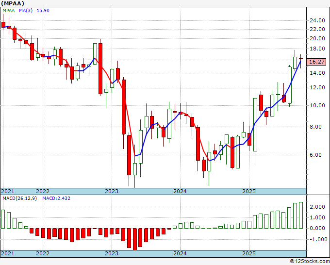Click the 2.000 MACD axis label

click(317, 207)
